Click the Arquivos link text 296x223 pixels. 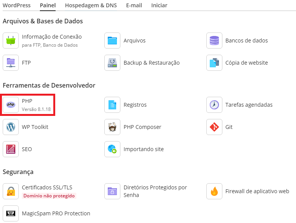click(x=135, y=41)
